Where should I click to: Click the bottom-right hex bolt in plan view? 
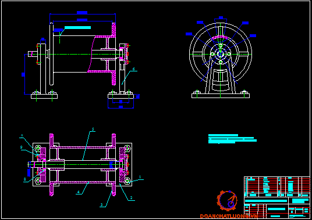pos(127,181)
